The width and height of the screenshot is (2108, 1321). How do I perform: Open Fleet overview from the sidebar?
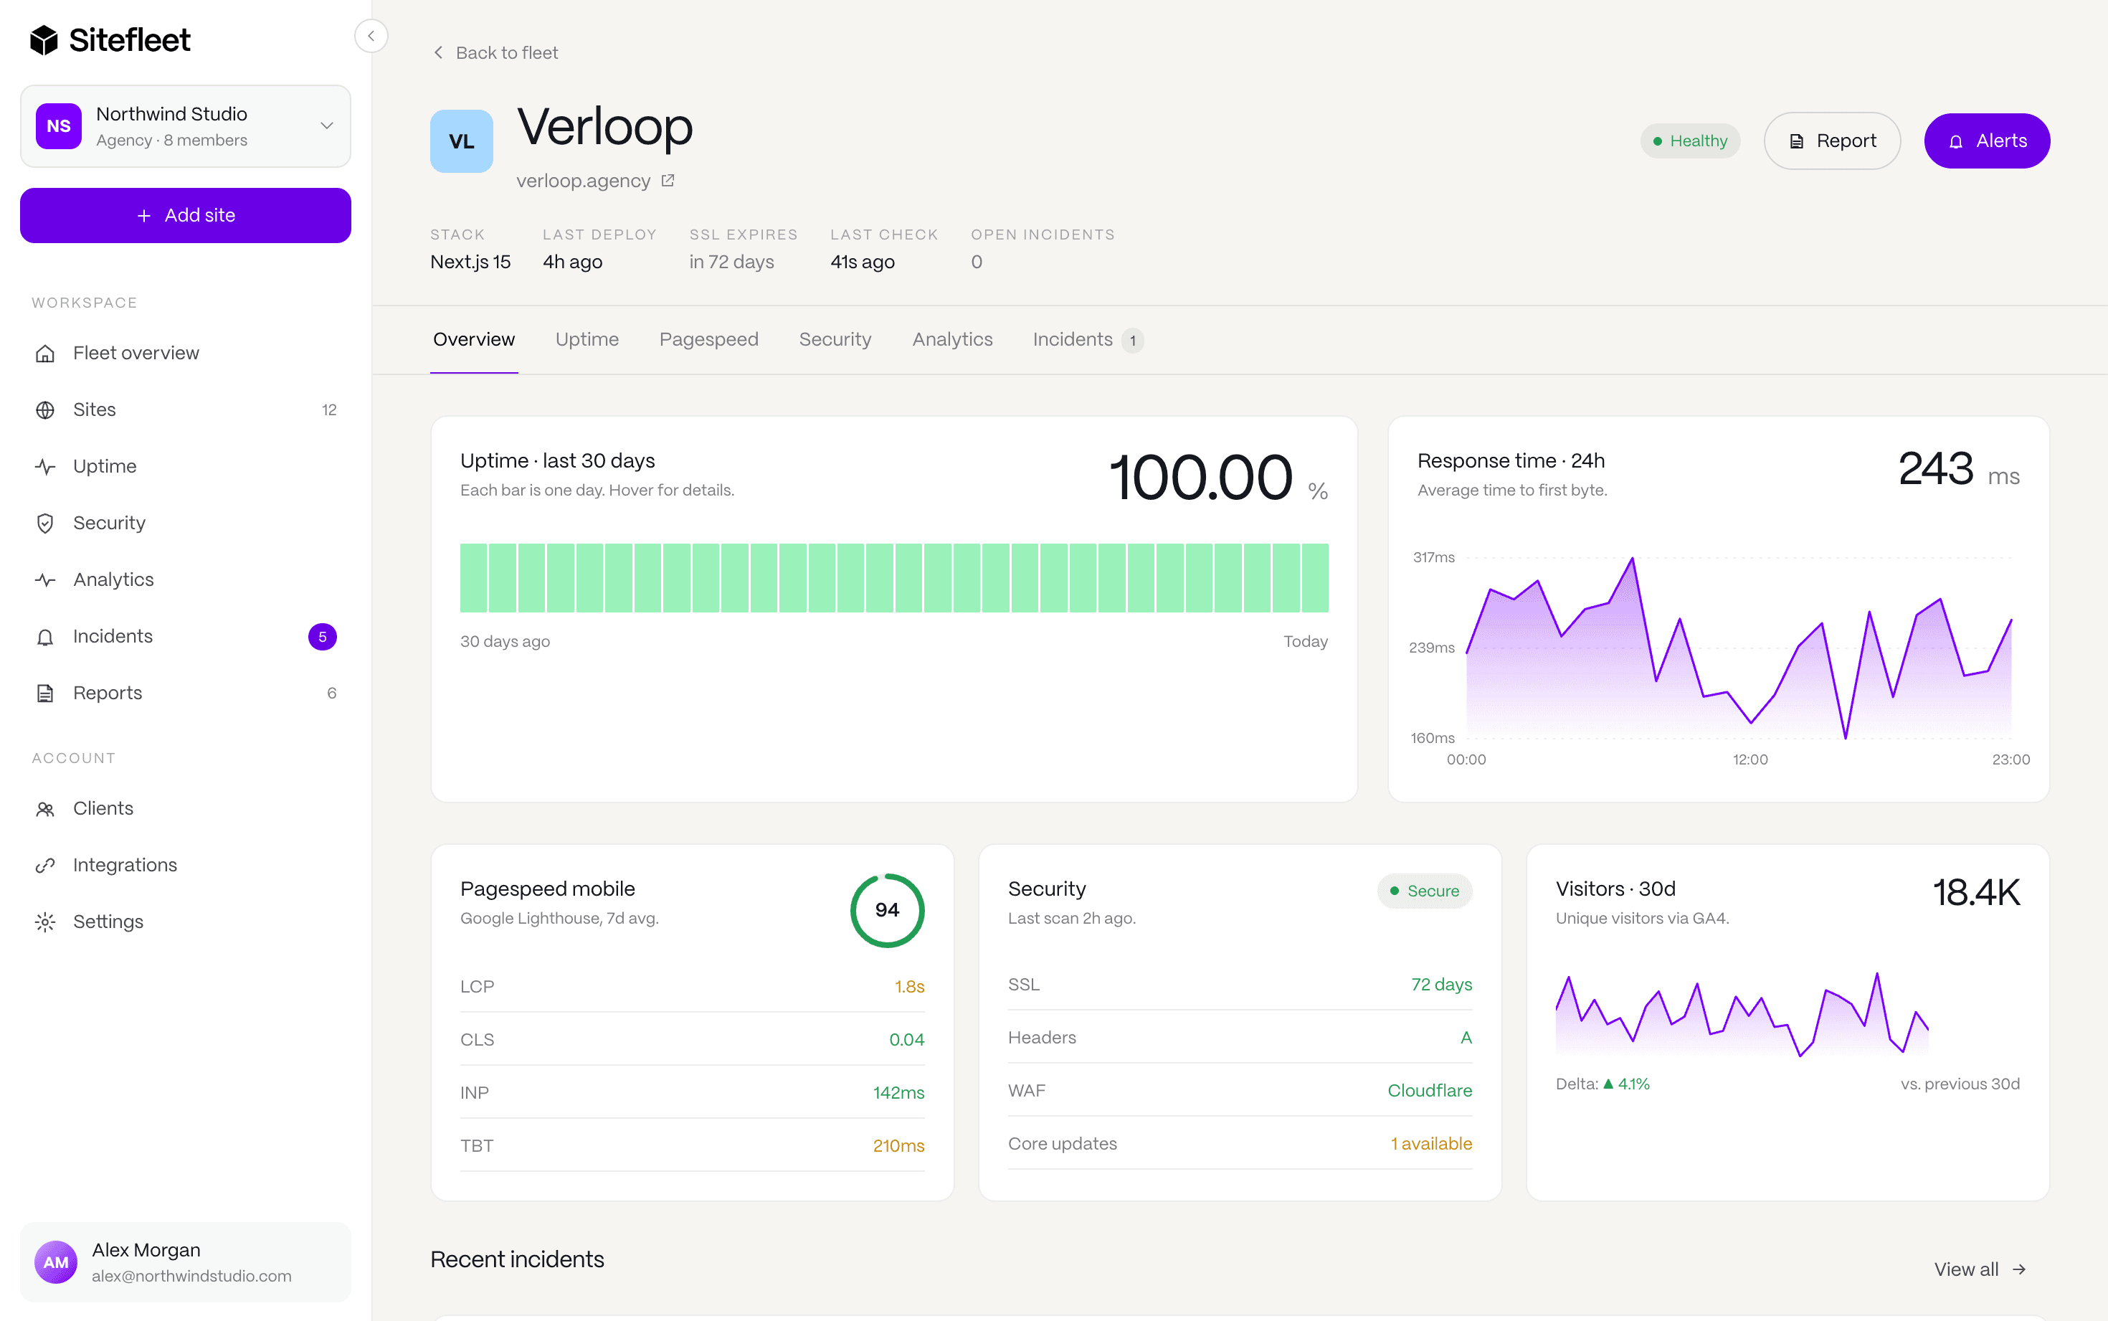(x=47, y=352)
